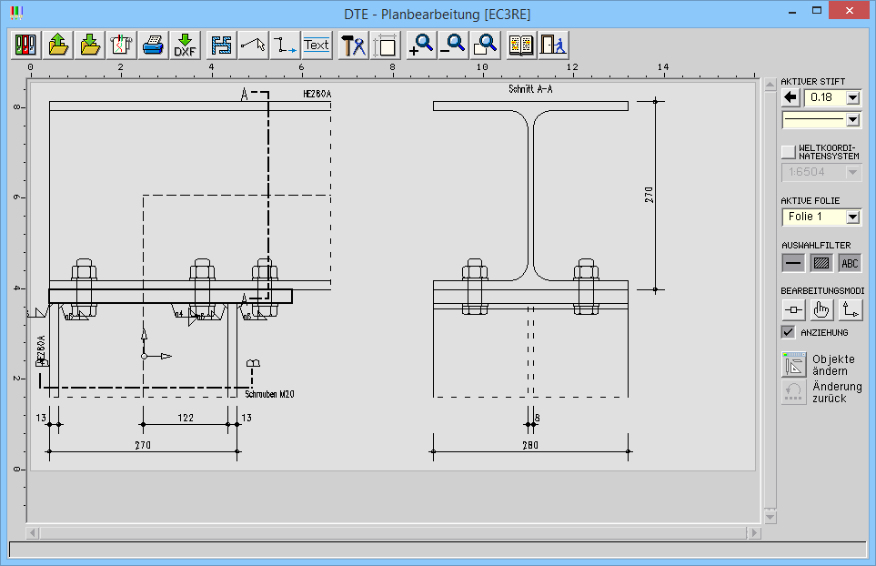Open the pen width 0.18 dropdown
The width and height of the screenshot is (876, 566).
852,97
